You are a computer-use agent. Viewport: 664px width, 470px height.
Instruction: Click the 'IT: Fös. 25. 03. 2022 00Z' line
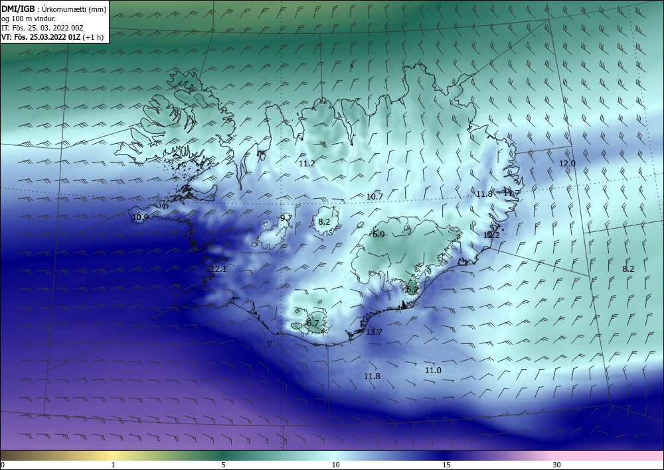click(x=42, y=28)
